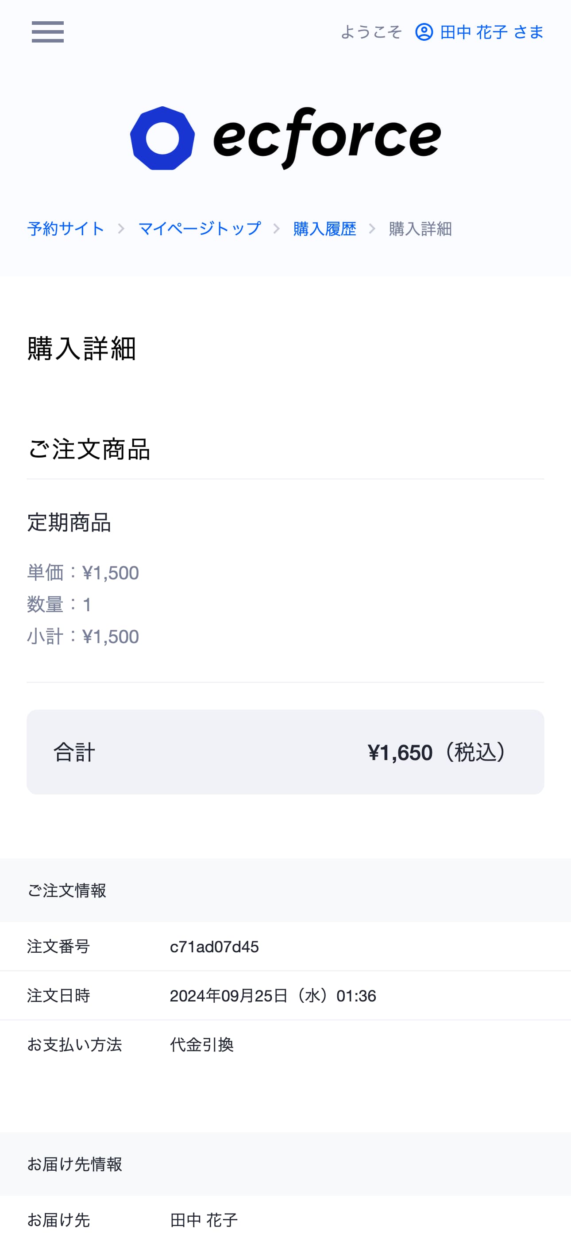Click the 代金引換 payment method value
The width and height of the screenshot is (571, 1238).
tap(202, 1045)
